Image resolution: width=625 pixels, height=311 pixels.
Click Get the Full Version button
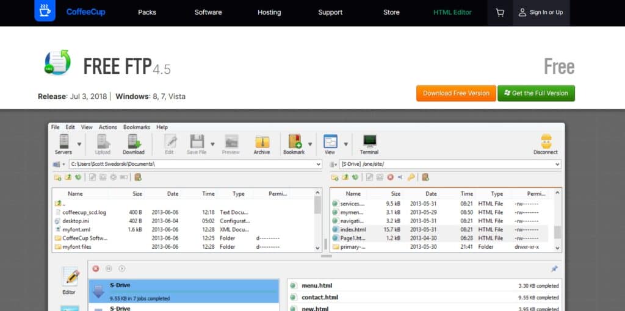536,93
